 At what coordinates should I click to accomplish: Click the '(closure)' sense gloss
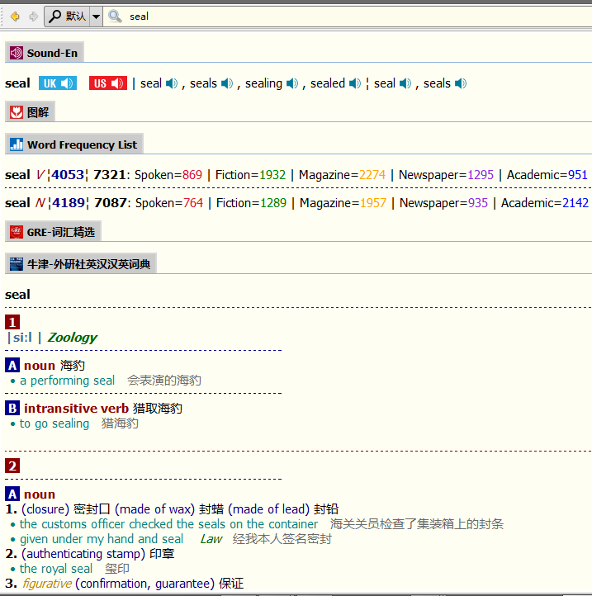coord(45,509)
